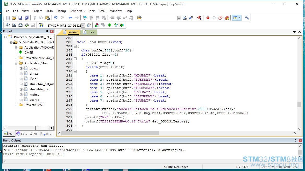Screen dimensions: 305x171
Task: Open the Debug menu
Action: [61, 11]
